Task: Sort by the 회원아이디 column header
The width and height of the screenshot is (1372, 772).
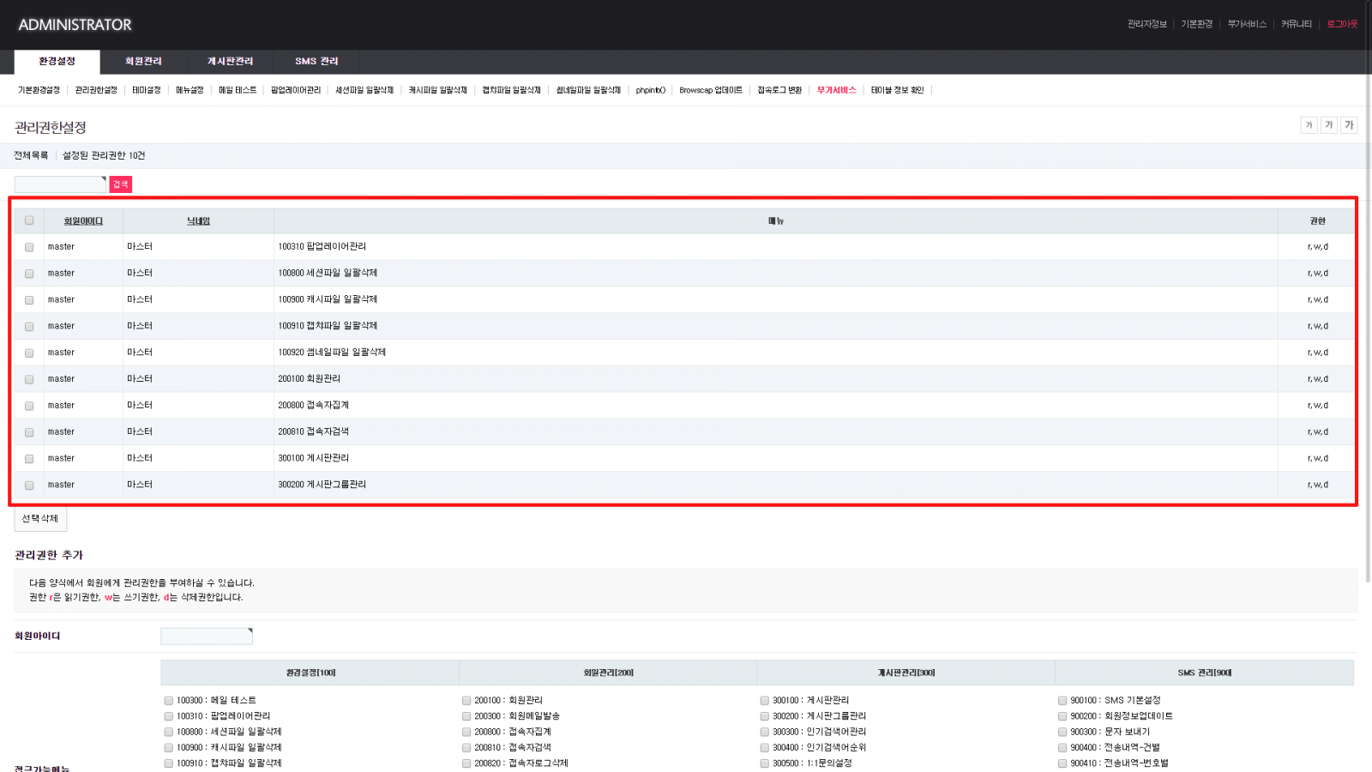Action: (x=83, y=221)
